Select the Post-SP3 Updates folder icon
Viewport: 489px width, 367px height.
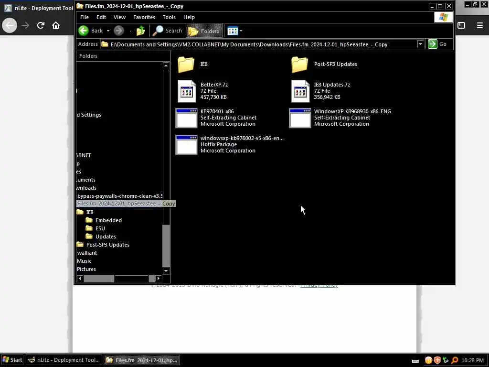pos(299,65)
